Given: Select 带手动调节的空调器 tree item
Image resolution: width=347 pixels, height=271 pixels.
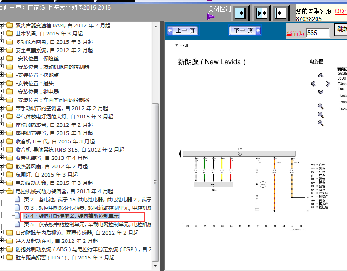Looking at the screenshot, I should (x=62, y=108).
